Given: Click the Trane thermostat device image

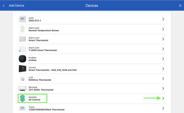Looking at the screenshot, I should (22, 108).
